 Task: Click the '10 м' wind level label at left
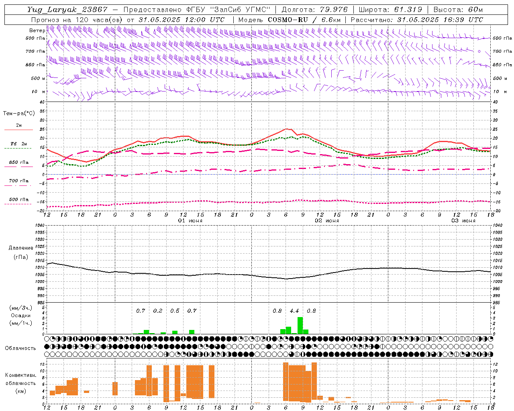click(x=38, y=92)
